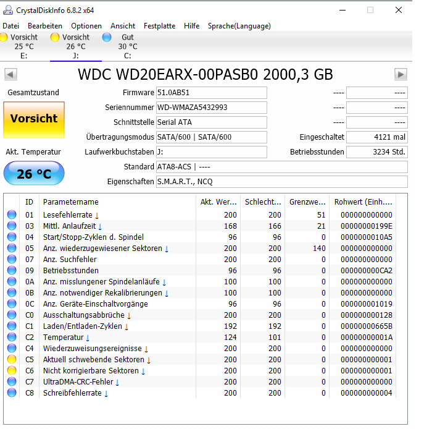432x429 pixels.
Task: Click the Schlecht... column header
Action: (x=262, y=202)
